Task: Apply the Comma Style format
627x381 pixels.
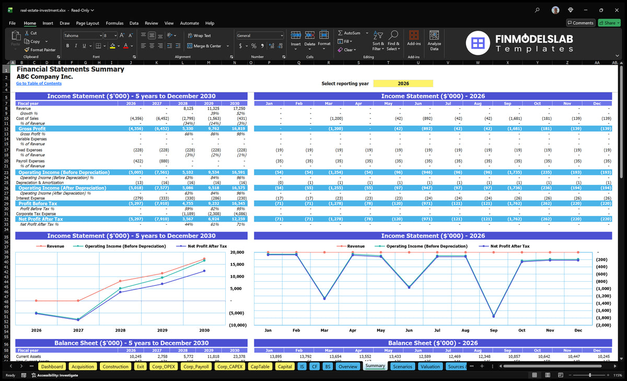Action: click(262, 46)
